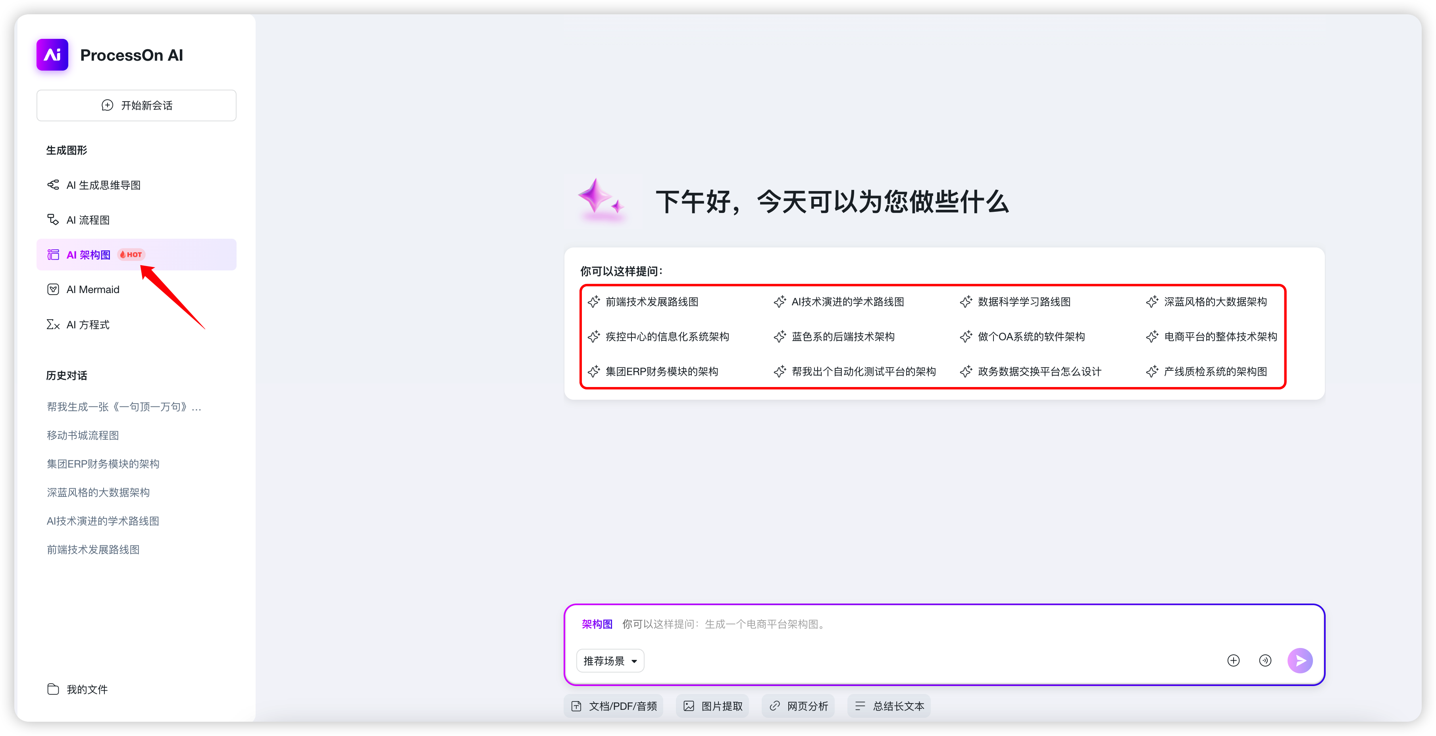Click 网页分析 button
Screen dimensions: 1436x736
pyautogui.click(x=798, y=706)
